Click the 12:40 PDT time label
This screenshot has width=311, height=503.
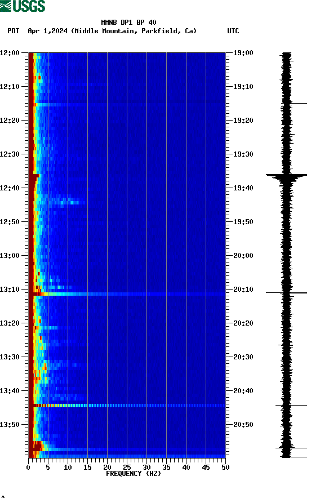(x=10, y=188)
